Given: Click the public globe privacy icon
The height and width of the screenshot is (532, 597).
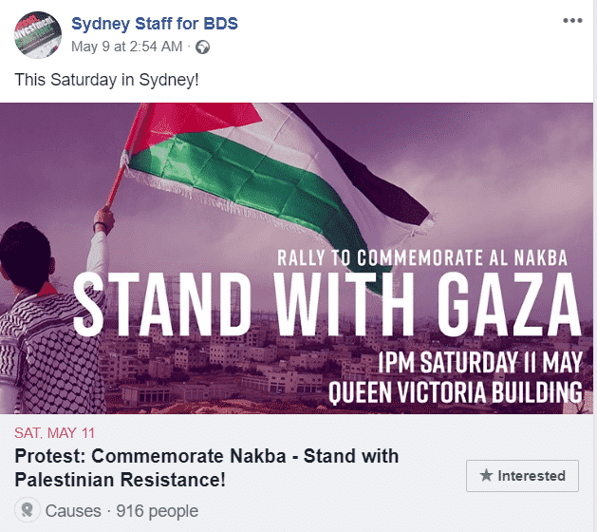Looking at the screenshot, I should pos(202,47).
